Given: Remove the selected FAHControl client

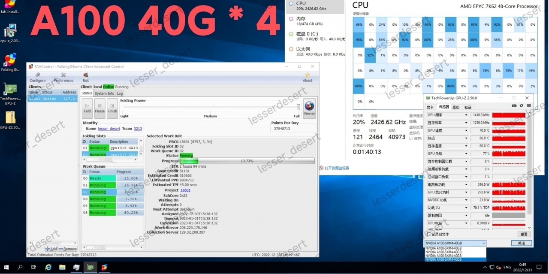Looking at the screenshot, I should pyautogui.click(x=68, y=249).
